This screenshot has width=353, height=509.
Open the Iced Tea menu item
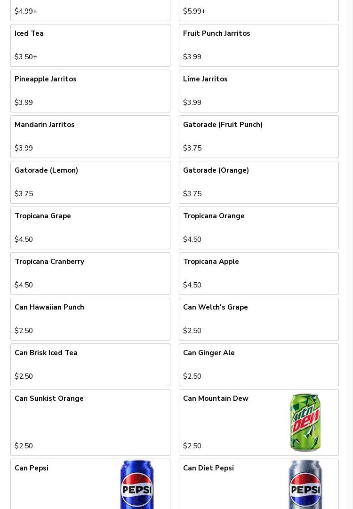click(90, 45)
